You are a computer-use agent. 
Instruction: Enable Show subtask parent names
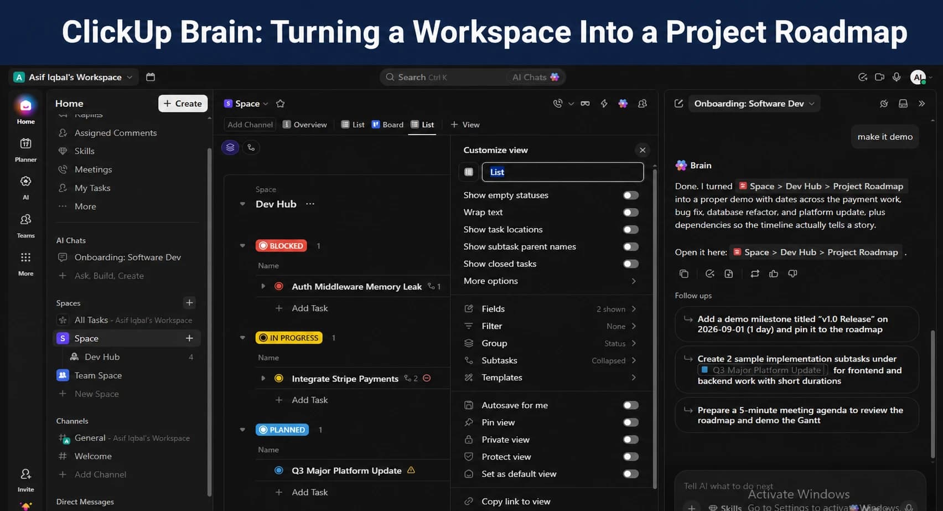[631, 247]
